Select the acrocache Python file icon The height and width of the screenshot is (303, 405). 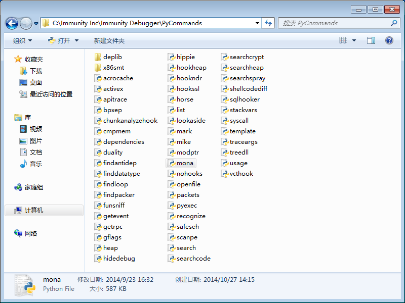click(98, 78)
